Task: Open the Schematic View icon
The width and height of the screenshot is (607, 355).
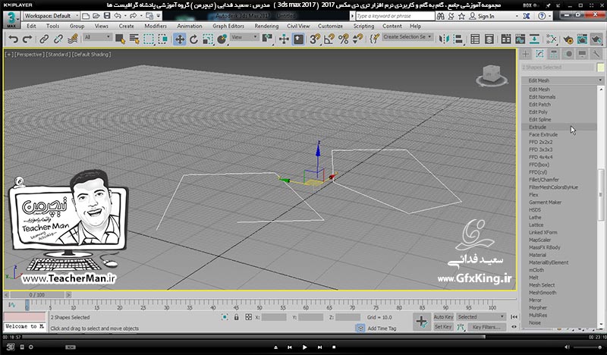Action: [x=535, y=39]
